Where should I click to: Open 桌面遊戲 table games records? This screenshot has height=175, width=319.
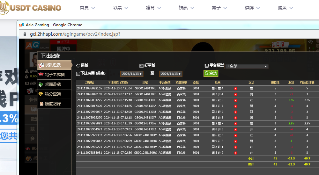pos(54,84)
